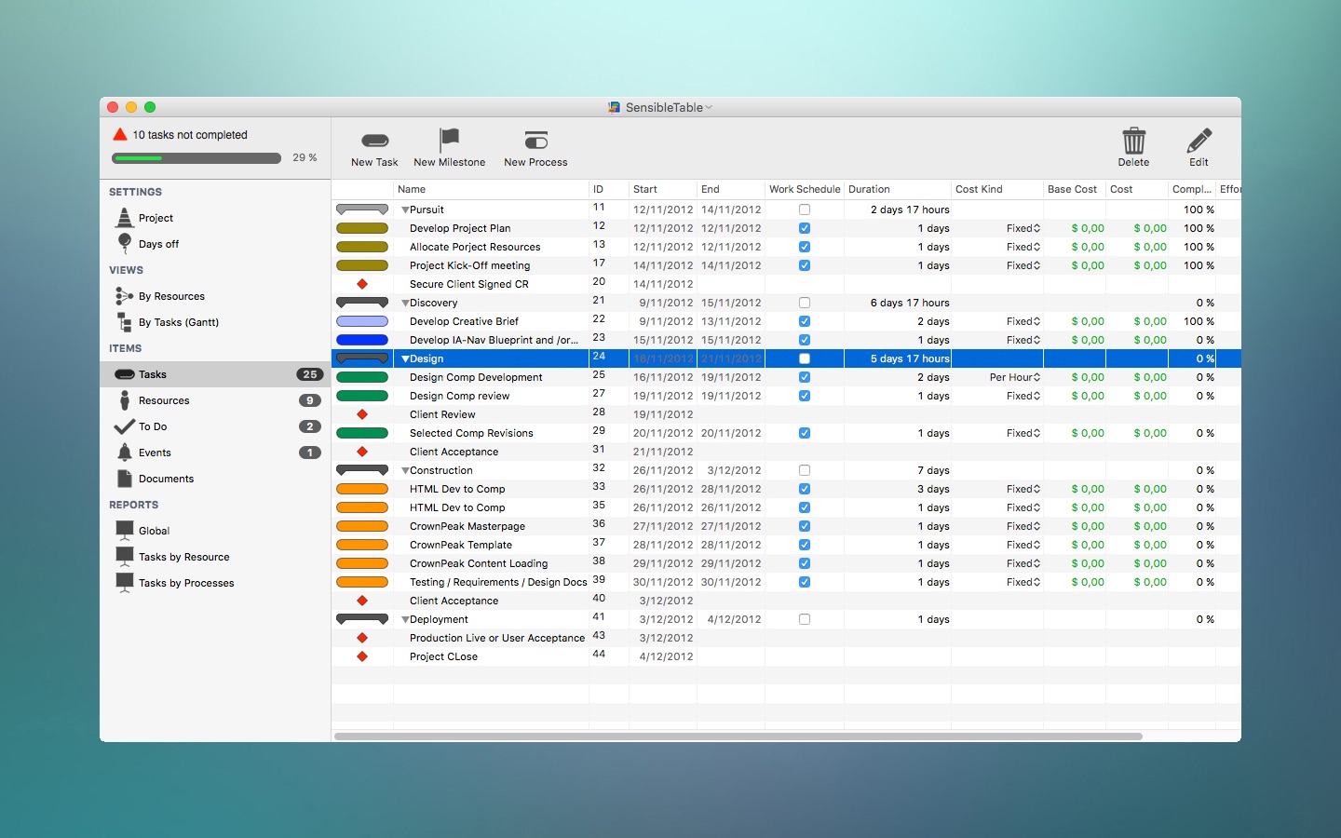Click green color bar of Design Comp review

click(x=362, y=396)
